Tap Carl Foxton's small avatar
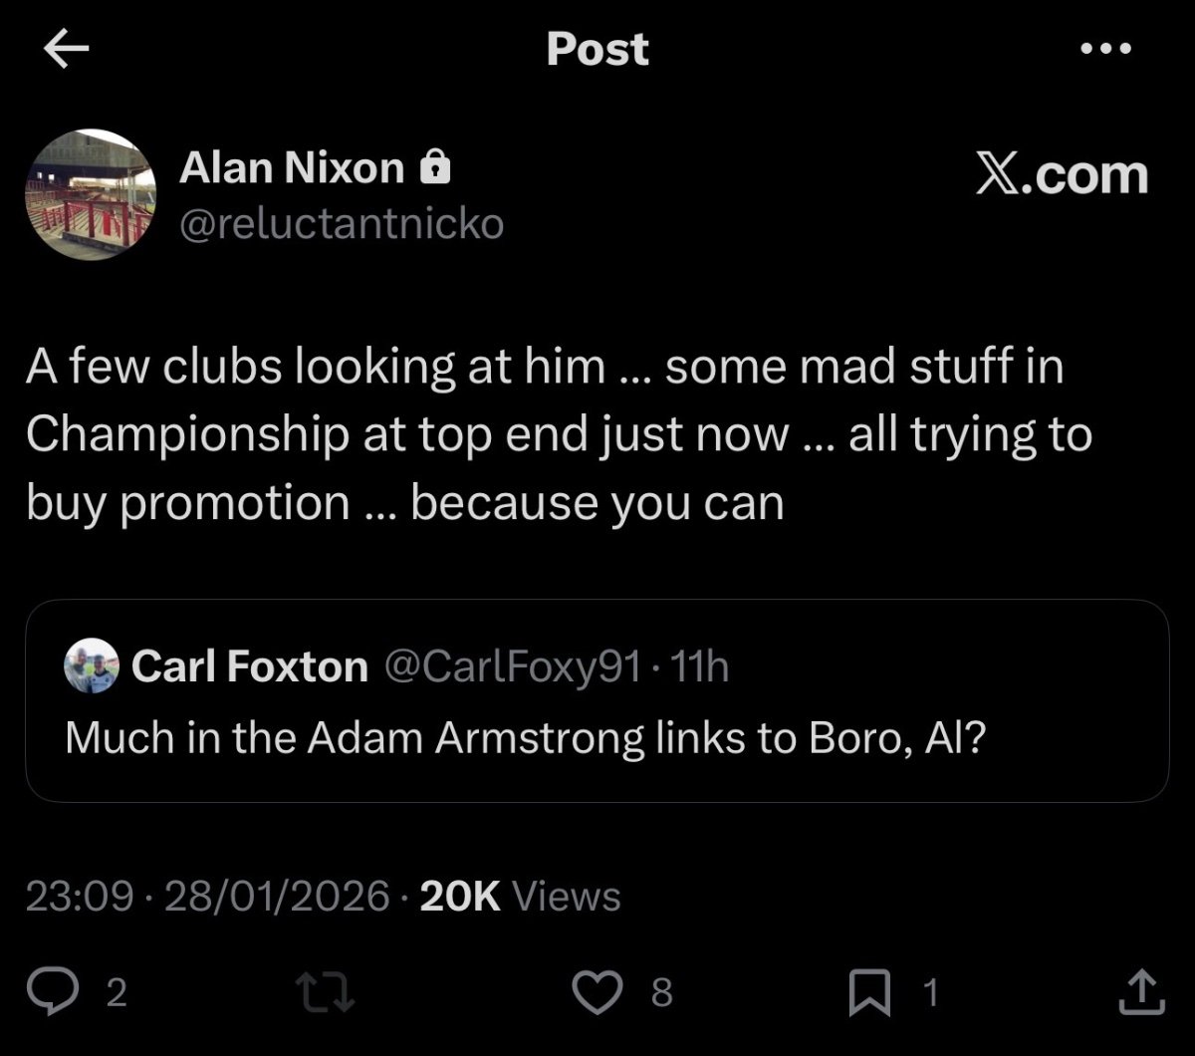Viewport: 1195px width, 1056px height. [92, 665]
